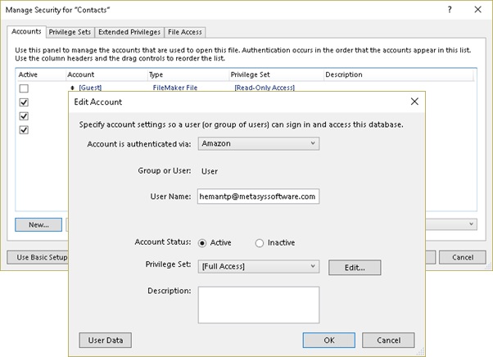
Task: Click New to create an account
Action: coord(38,224)
